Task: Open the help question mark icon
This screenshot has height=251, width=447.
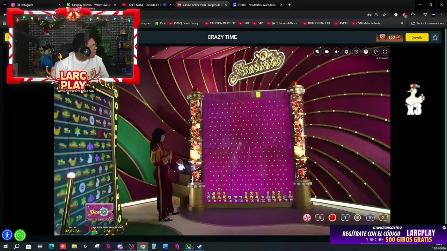Action: (x=366, y=52)
